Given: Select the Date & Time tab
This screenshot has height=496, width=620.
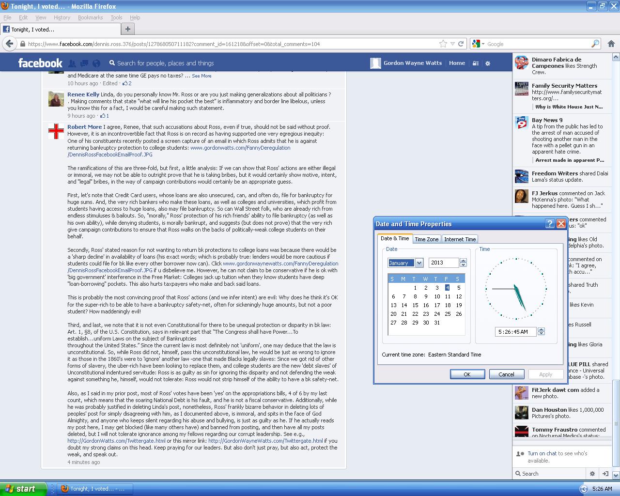Looking at the screenshot, I should point(395,238).
